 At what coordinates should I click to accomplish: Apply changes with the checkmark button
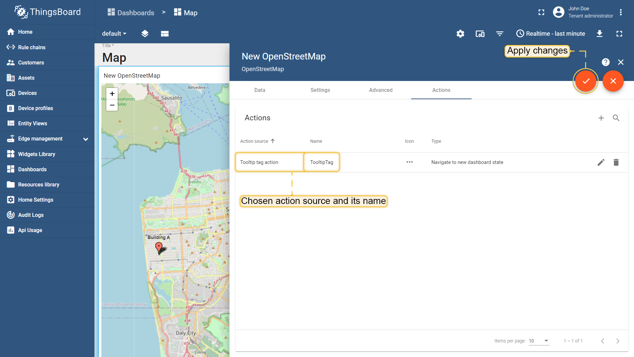tap(586, 81)
